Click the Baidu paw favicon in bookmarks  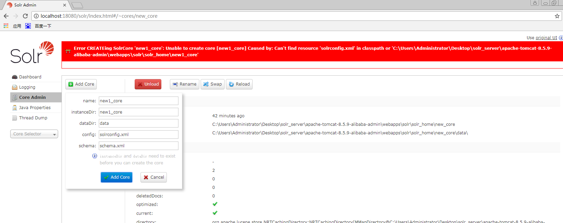pos(28,26)
